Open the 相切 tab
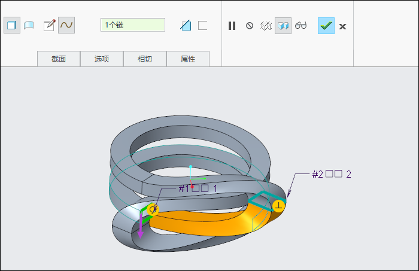Viewport: 419px width, 271px height. pyautogui.click(x=145, y=59)
